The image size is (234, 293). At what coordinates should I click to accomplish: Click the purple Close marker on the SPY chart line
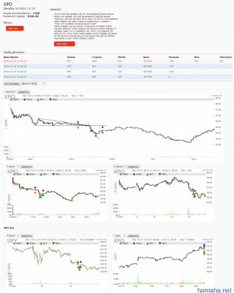pos(81,262)
